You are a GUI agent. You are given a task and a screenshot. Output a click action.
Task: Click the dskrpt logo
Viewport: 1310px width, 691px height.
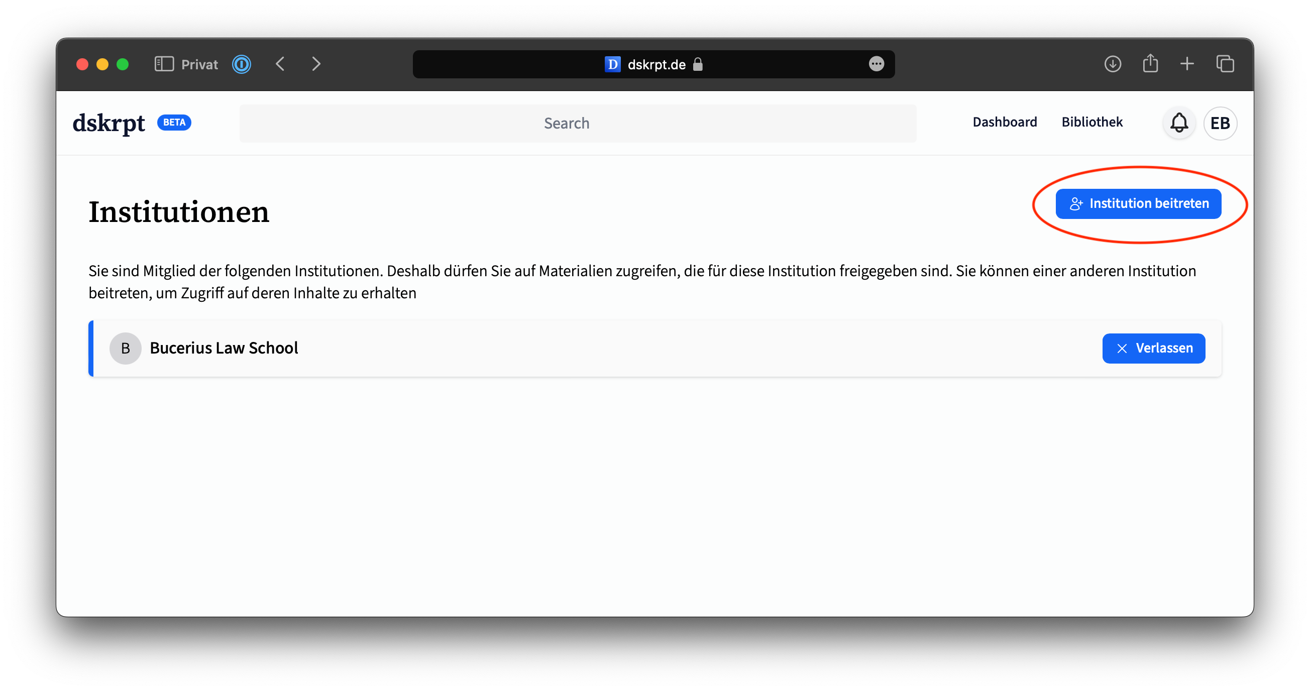pos(108,123)
